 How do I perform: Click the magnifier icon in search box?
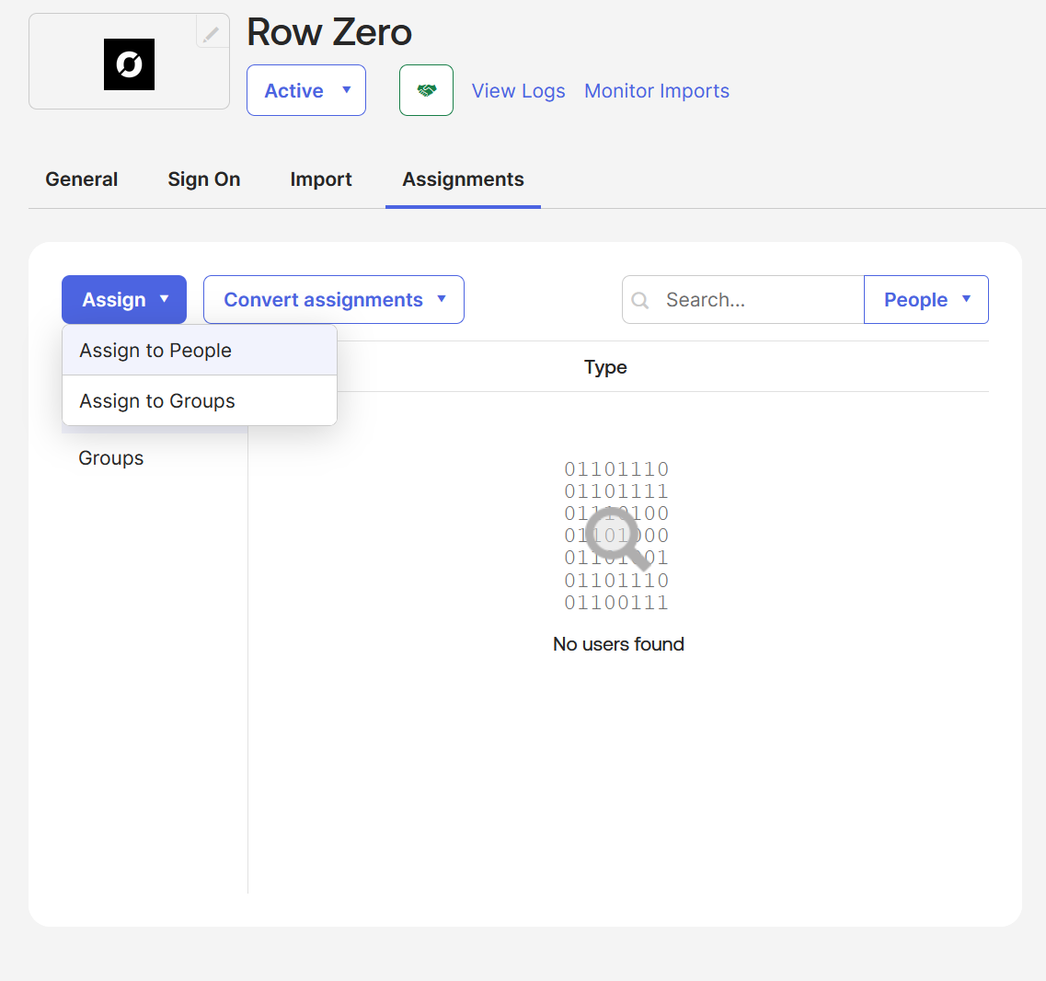[641, 301]
